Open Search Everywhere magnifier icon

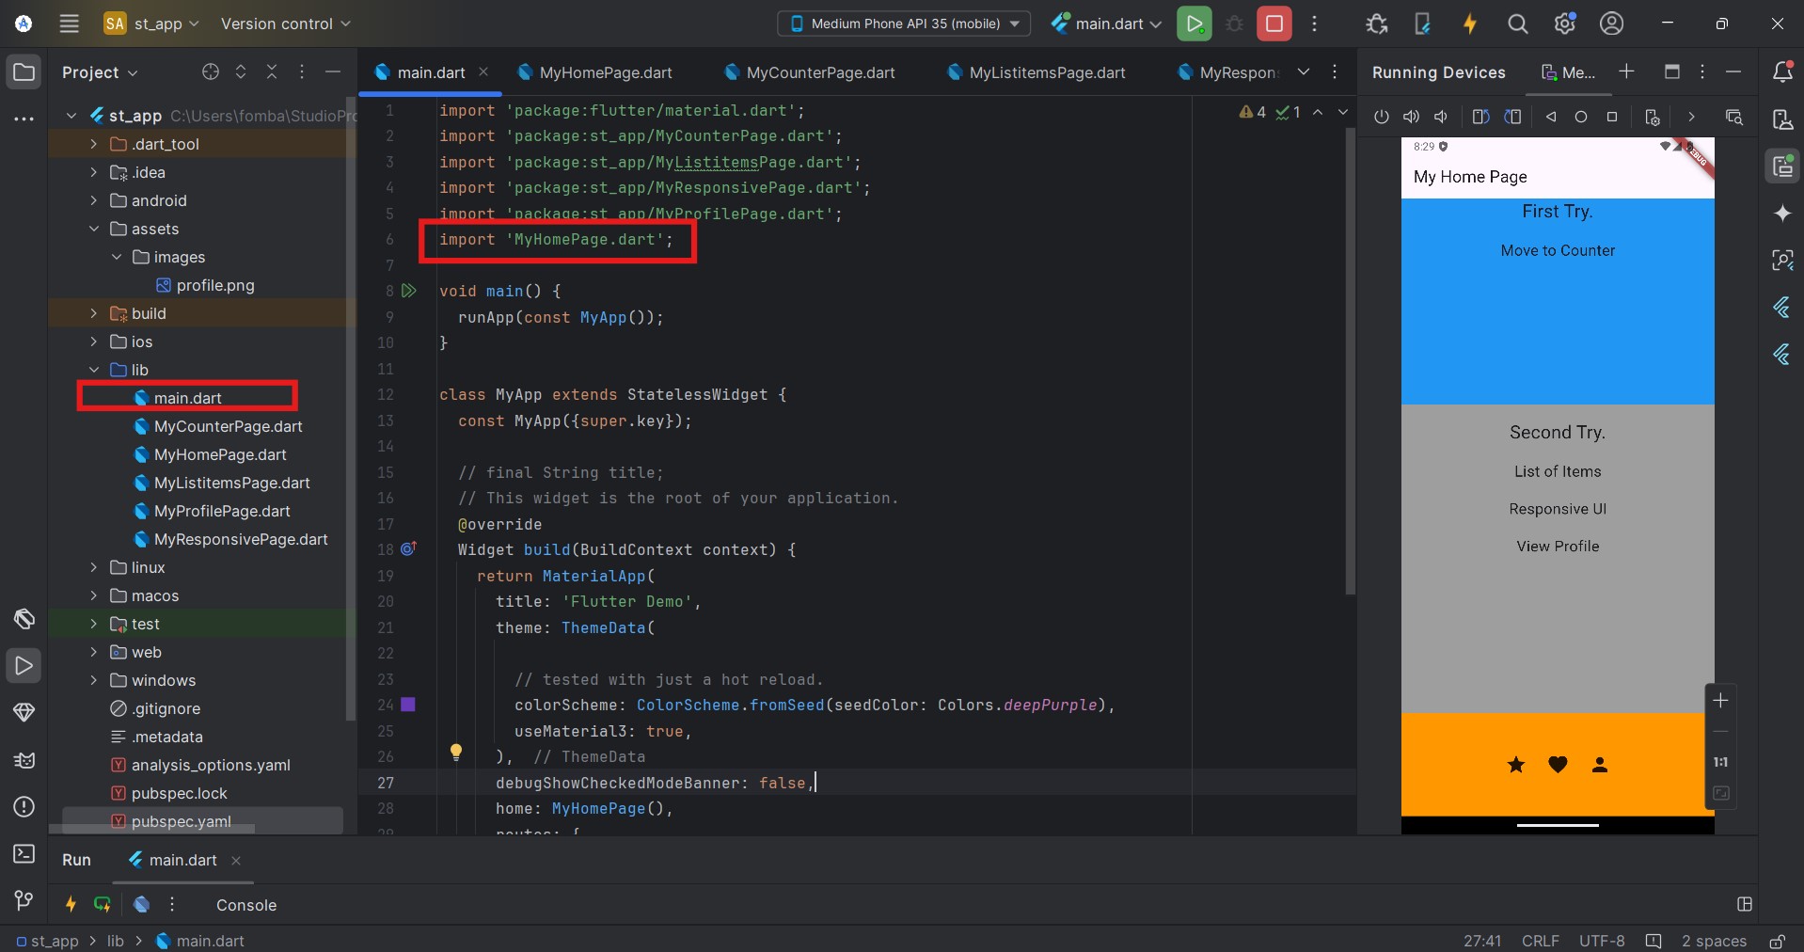tap(1517, 24)
